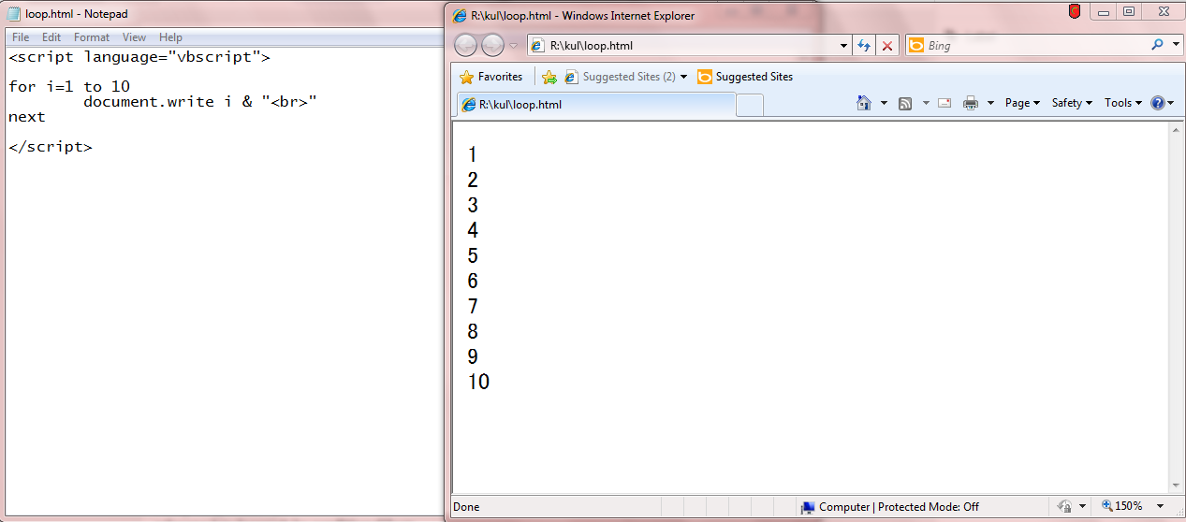
Task: Click the number 10 on the web page
Action: [x=478, y=383]
